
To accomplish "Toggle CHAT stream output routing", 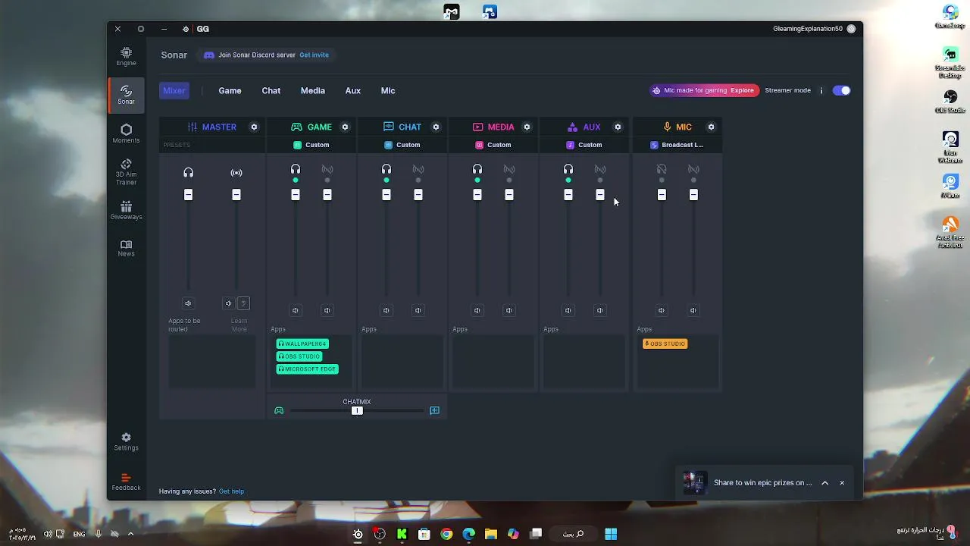I will click(418, 169).
